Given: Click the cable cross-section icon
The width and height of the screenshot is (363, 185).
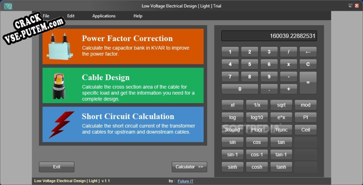Looking at the screenshot, I should pos(59,86).
